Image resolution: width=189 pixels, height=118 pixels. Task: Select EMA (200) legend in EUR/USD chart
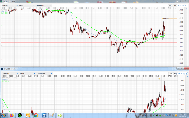pos(5,13)
